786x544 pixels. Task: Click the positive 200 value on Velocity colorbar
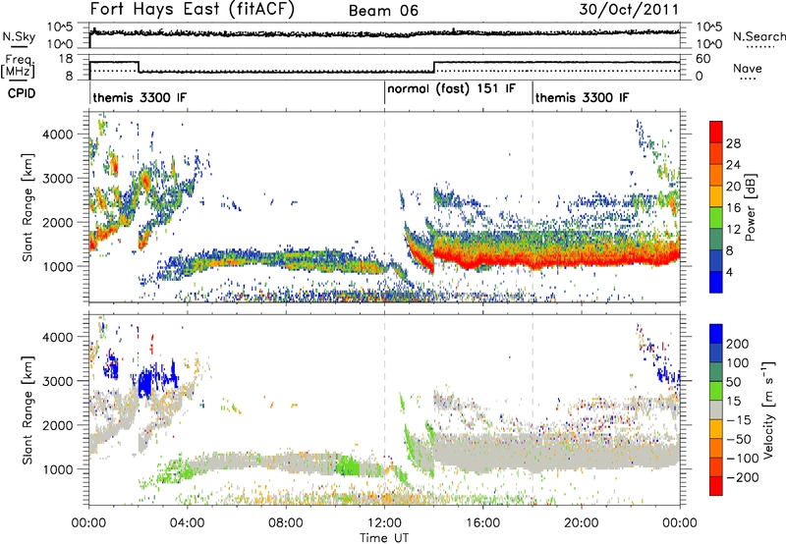[x=738, y=344]
